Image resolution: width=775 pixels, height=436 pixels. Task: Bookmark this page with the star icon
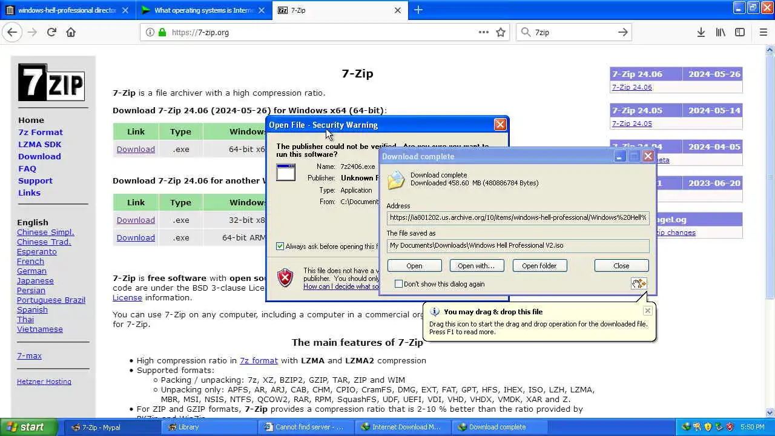501,32
